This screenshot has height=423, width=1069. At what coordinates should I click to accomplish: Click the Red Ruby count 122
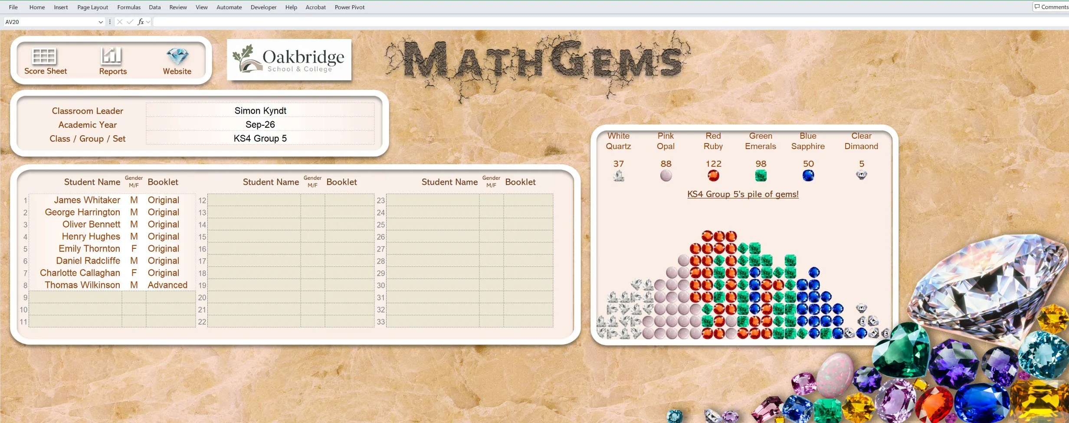(713, 164)
